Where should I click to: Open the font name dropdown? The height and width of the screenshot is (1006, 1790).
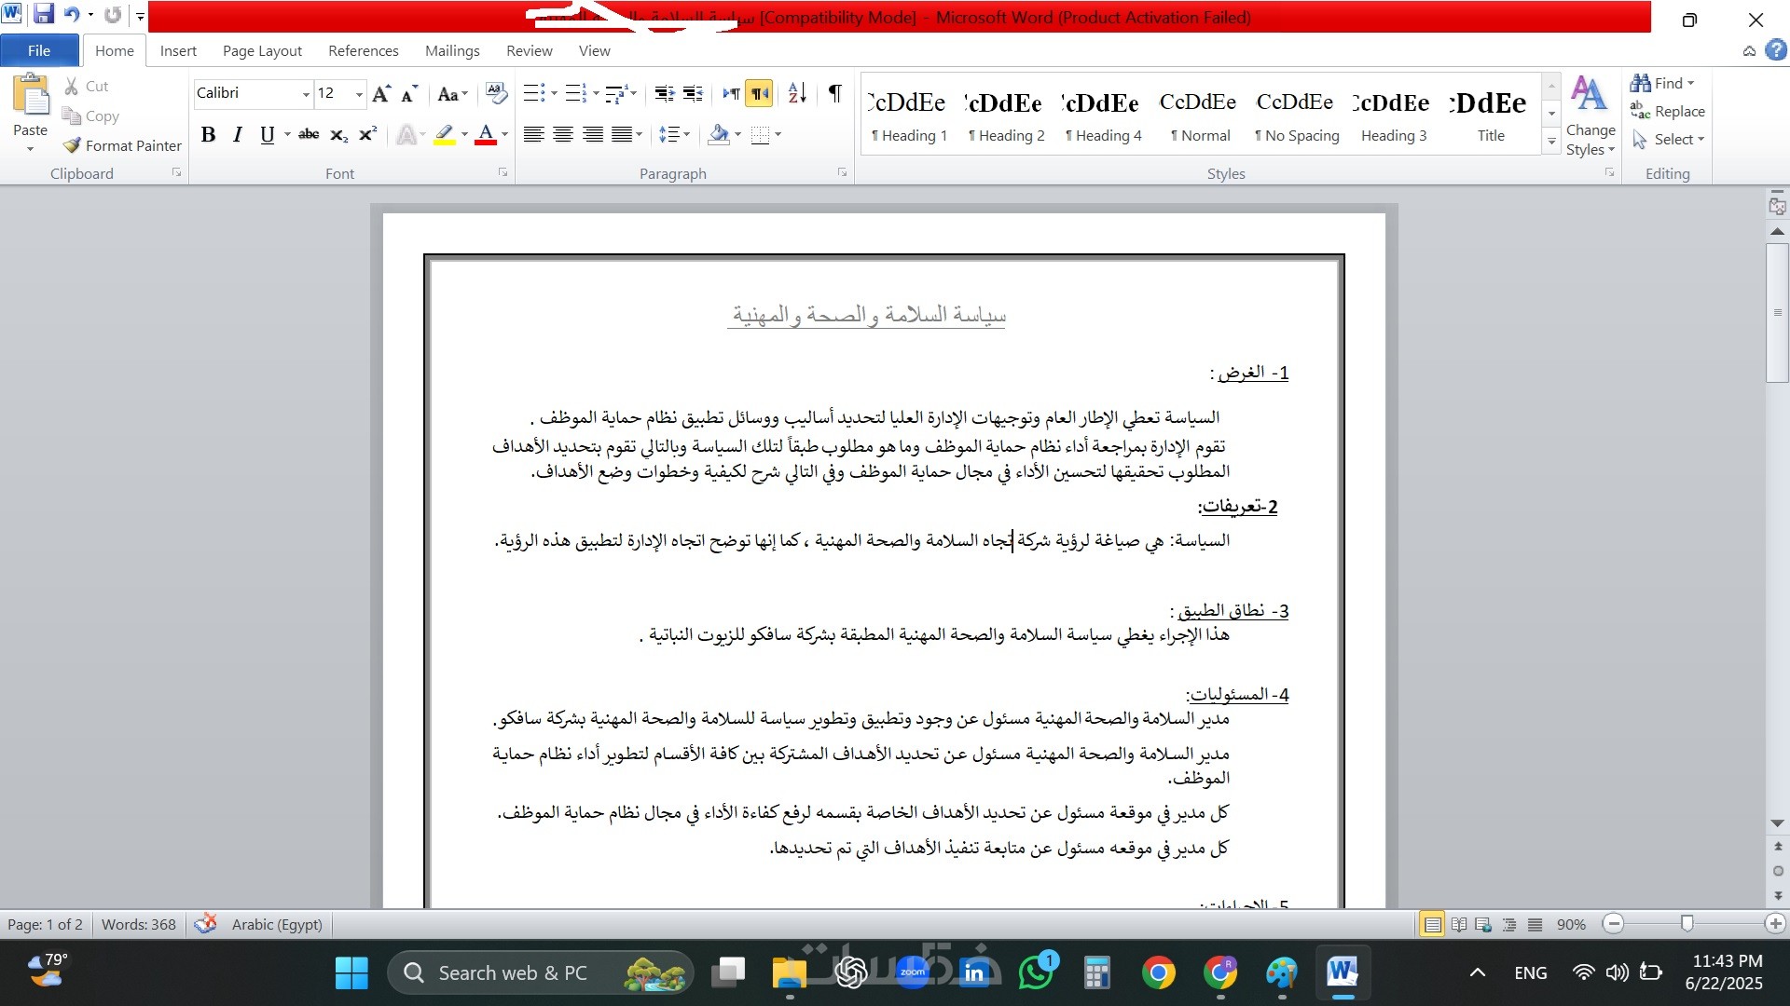(305, 93)
